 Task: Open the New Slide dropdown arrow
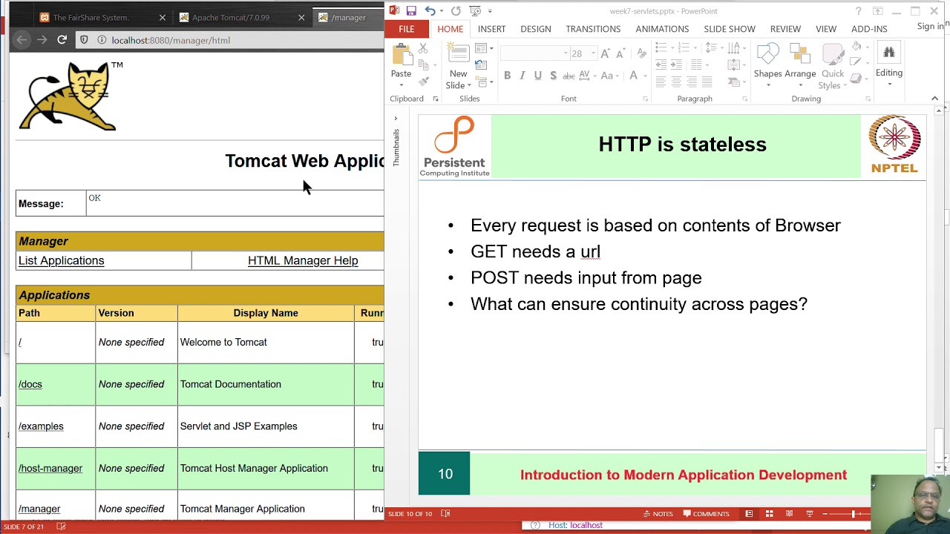pos(468,85)
